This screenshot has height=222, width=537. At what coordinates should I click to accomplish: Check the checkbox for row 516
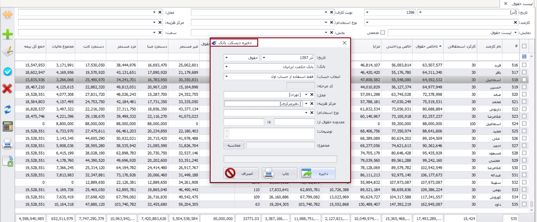524,65
